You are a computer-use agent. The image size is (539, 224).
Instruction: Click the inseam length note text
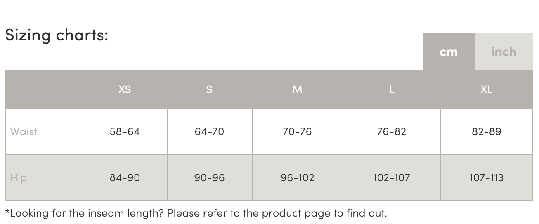pyautogui.click(x=196, y=213)
